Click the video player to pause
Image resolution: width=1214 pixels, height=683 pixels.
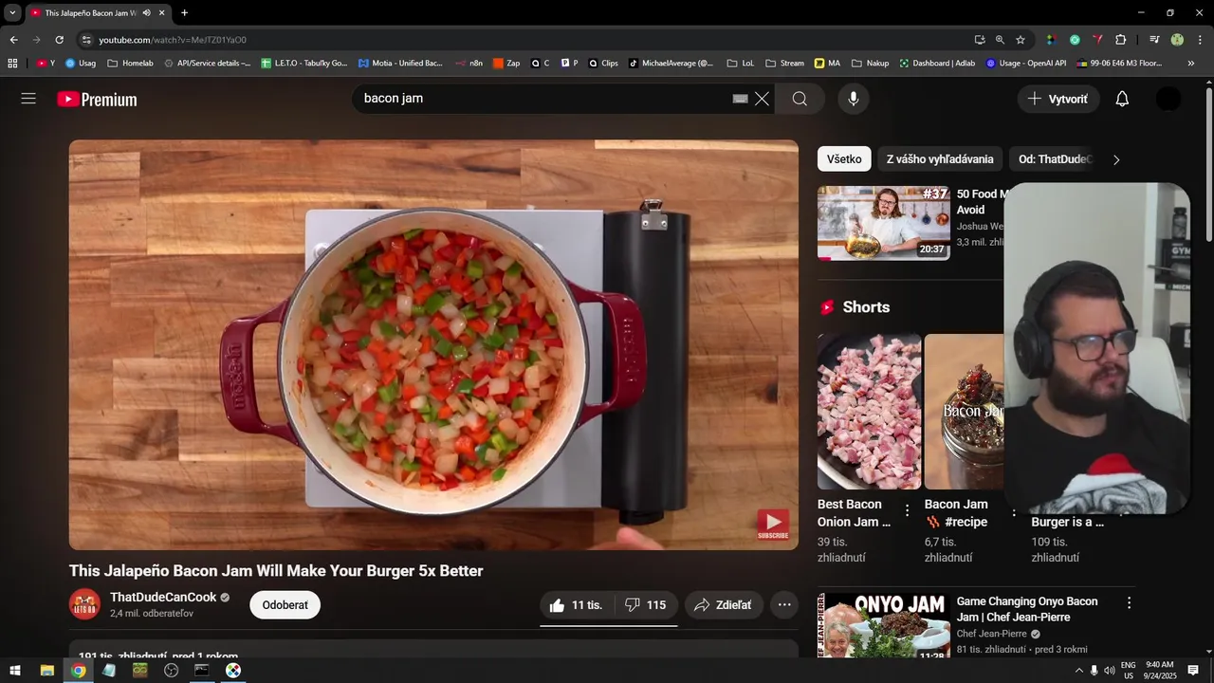tap(433, 345)
